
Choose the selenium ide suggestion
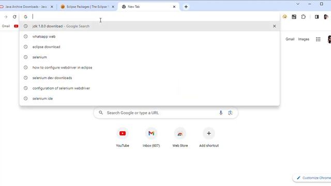pyautogui.click(x=149, y=99)
